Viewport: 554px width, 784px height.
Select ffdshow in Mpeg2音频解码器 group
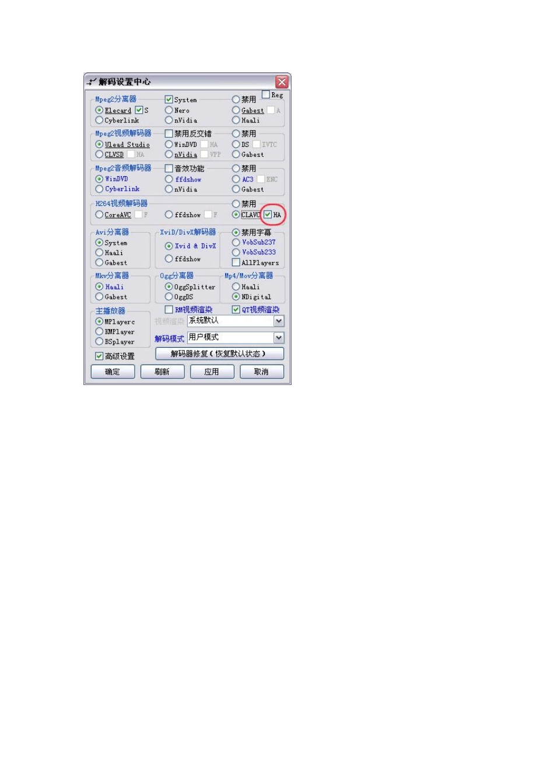click(x=169, y=179)
